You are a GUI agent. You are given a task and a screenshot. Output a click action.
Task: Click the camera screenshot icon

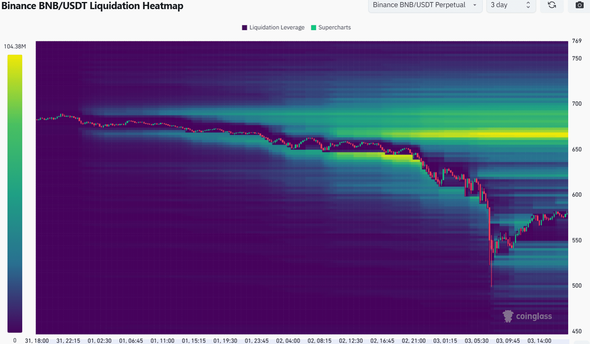point(579,5)
